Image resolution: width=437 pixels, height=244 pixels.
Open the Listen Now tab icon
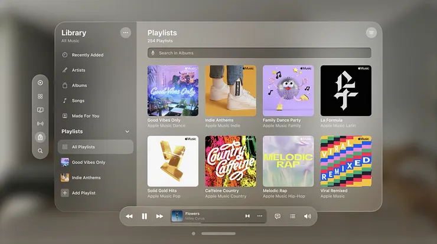coord(40,83)
